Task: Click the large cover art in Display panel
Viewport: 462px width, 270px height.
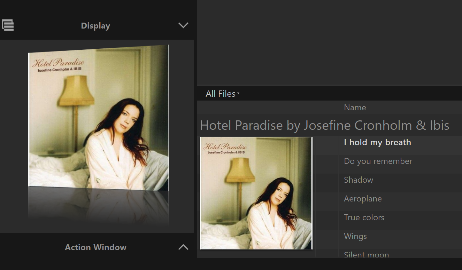Action: pyautogui.click(x=99, y=118)
